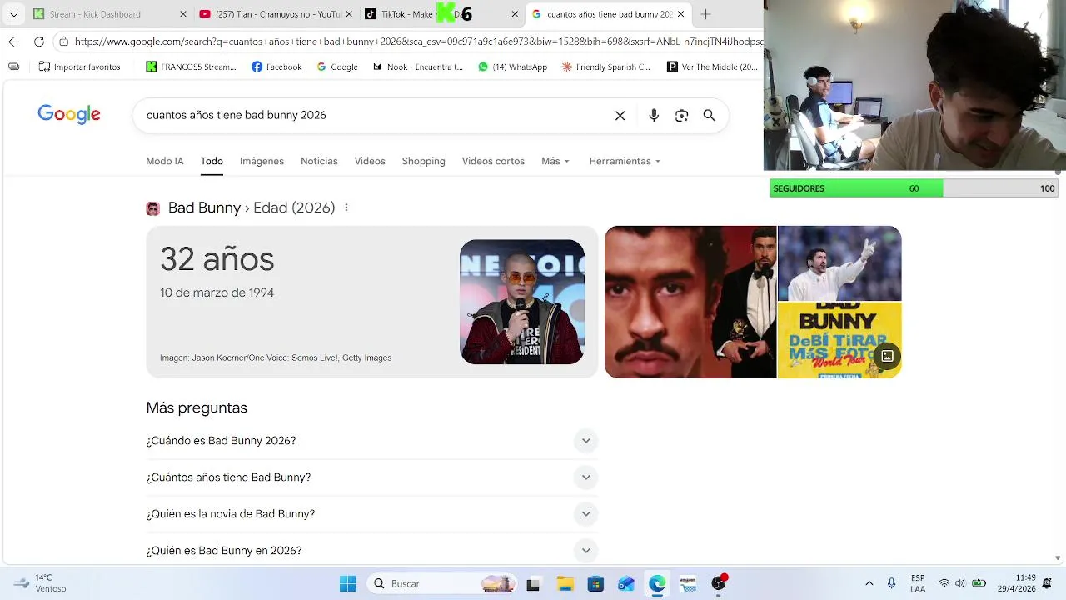Open Friendly Spanish bookmark

(605, 67)
